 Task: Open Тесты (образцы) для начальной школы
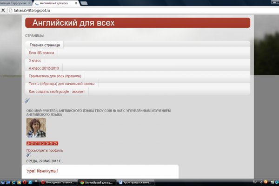tap(61, 84)
